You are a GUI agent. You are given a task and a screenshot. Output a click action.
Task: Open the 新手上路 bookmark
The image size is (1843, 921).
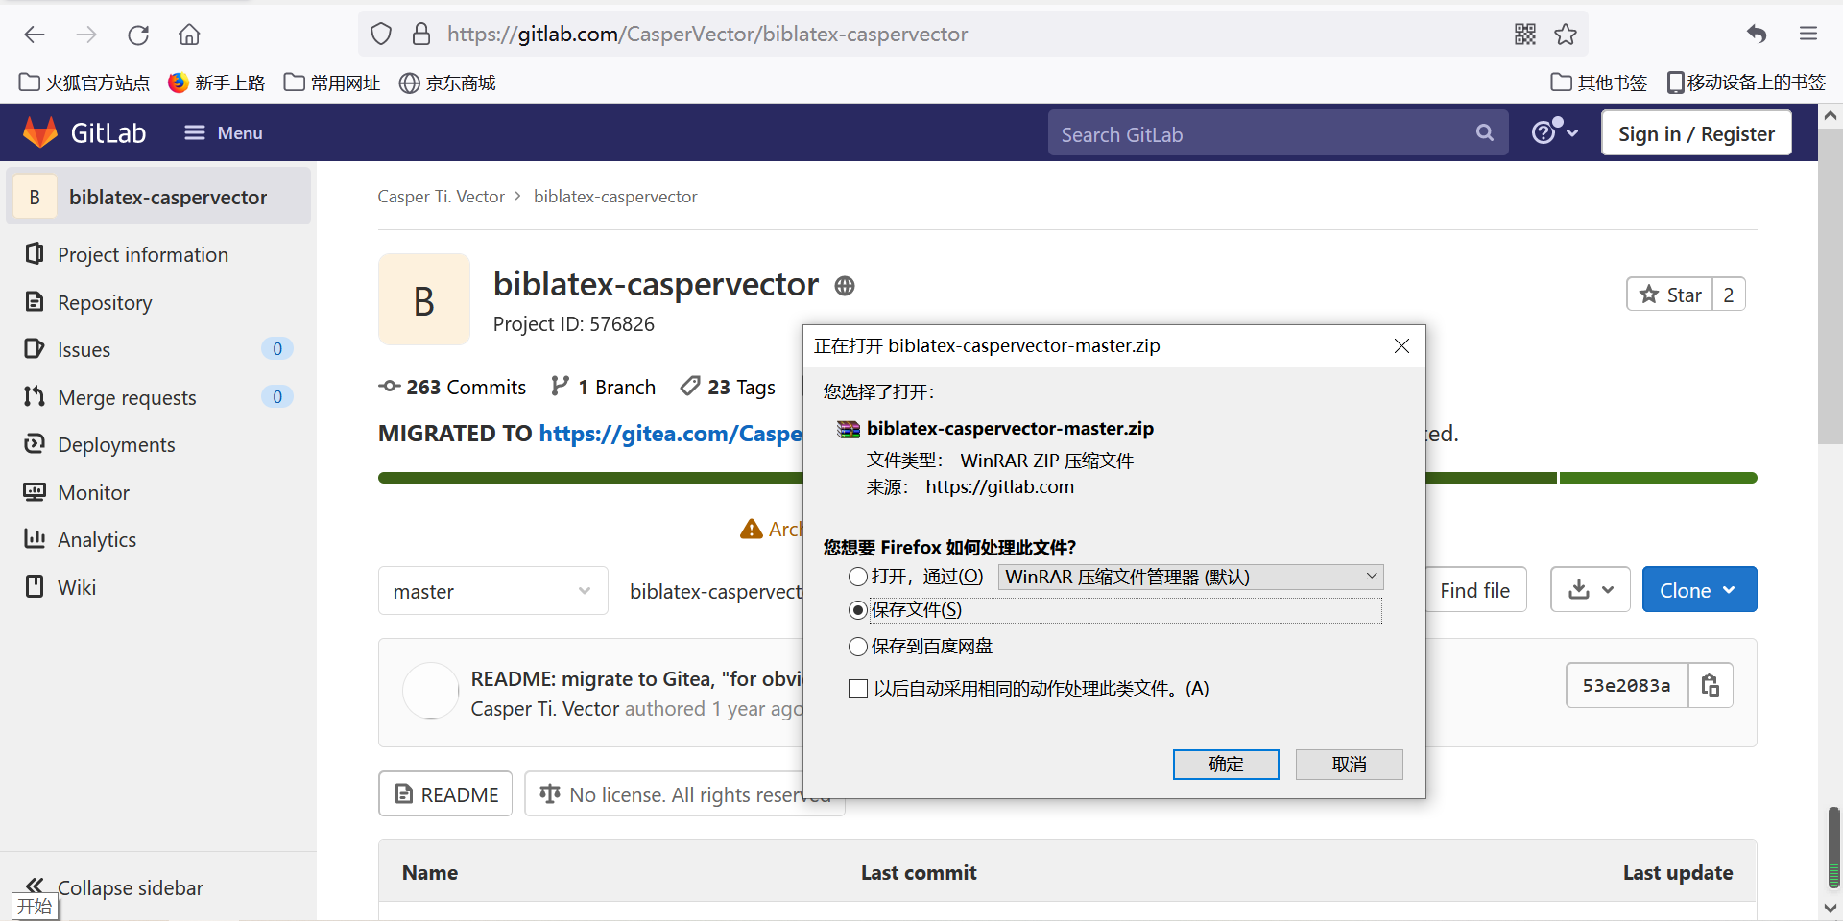216,83
